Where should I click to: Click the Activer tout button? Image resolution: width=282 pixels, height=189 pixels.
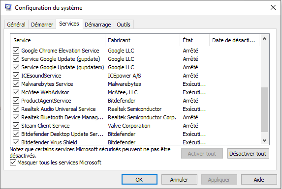[x=202, y=154]
